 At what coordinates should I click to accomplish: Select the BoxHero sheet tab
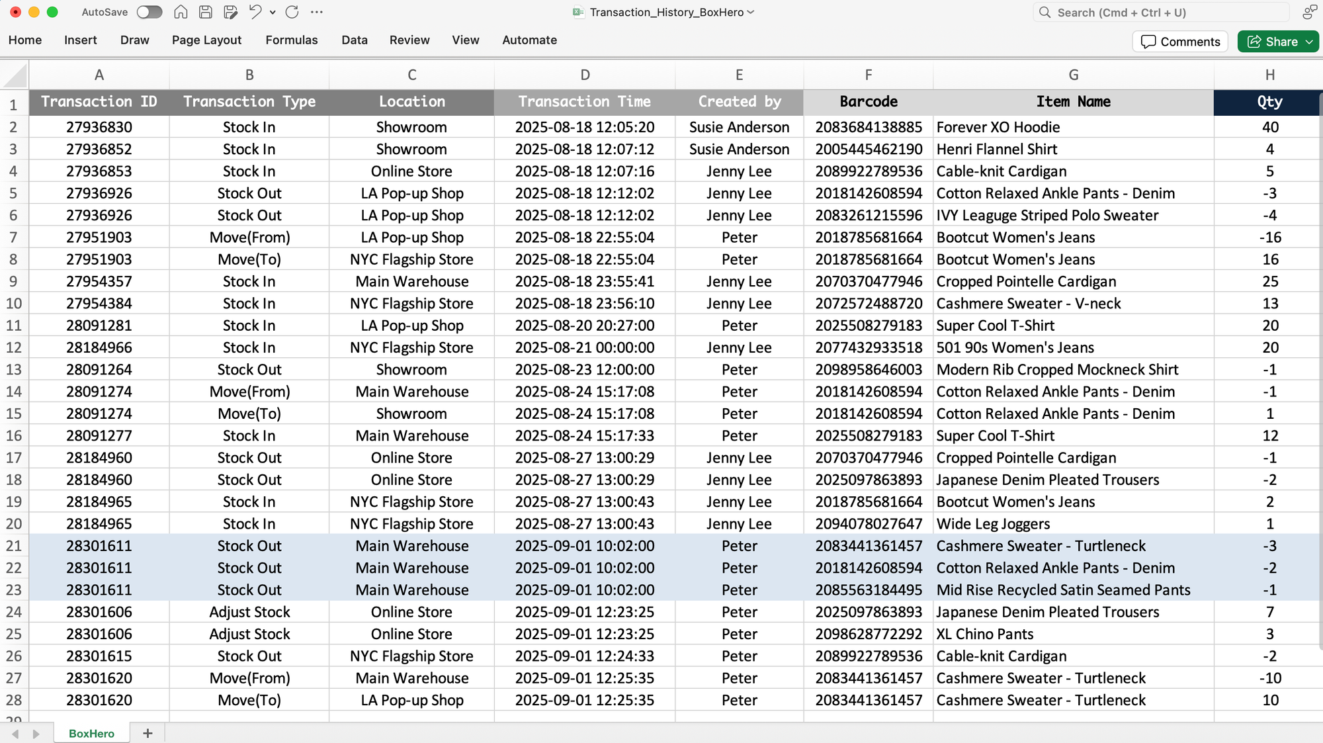click(91, 733)
